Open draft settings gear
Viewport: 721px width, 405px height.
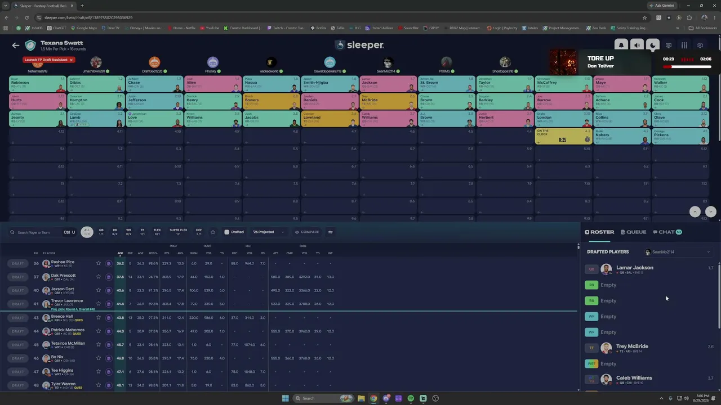pos(700,46)
